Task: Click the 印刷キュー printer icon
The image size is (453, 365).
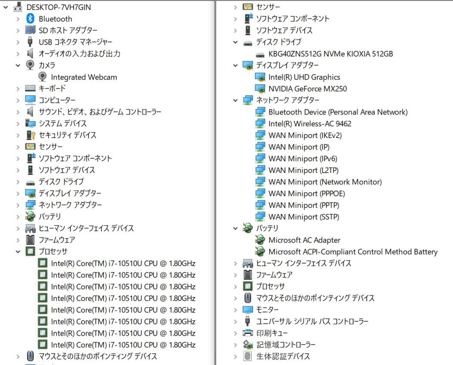Action: (248, 333)
